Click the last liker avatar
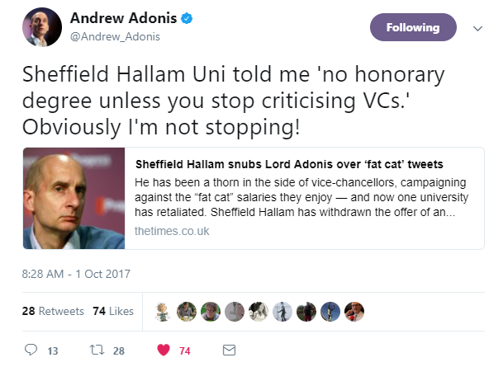Viewport: 503px width, 381px height. point(354,311)
